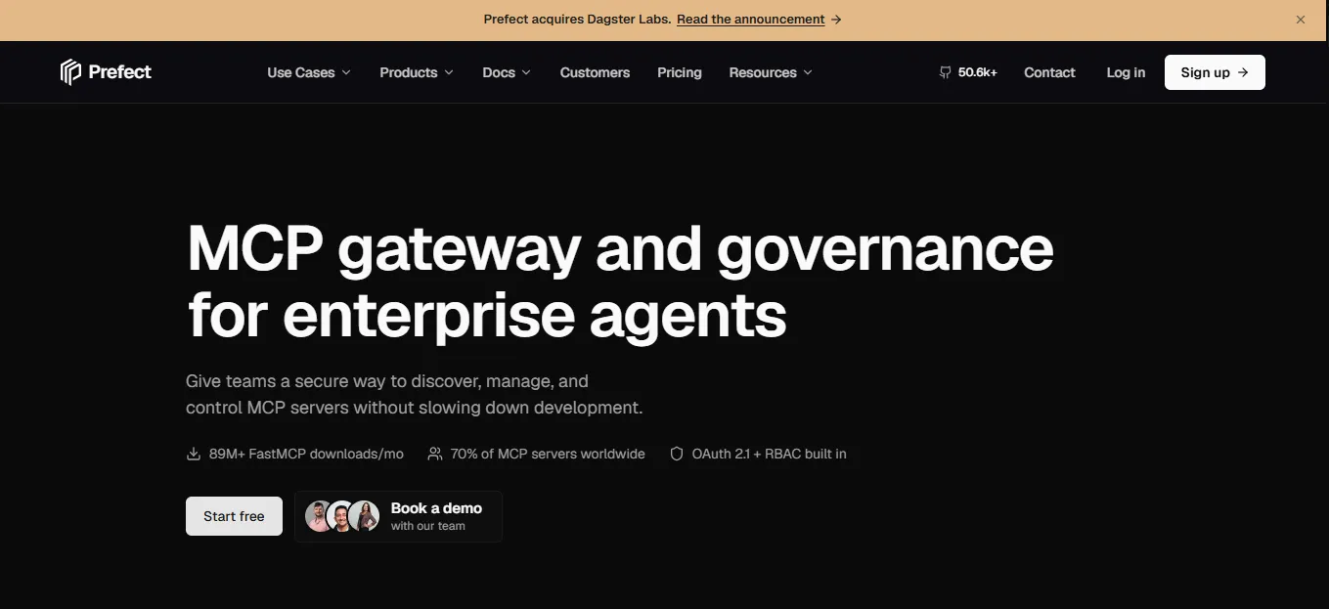Screen dimensions: 1329x609
Task: Click the shield icon beside OAuth 2.1
Action: pyautogui.click(x=676, y=454)
